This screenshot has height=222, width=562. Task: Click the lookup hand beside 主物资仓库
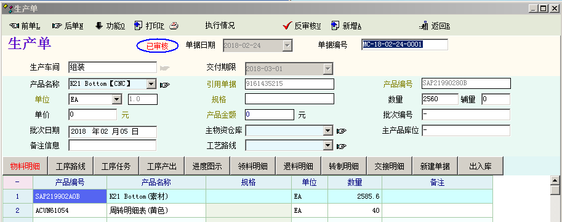pos(342,131)
